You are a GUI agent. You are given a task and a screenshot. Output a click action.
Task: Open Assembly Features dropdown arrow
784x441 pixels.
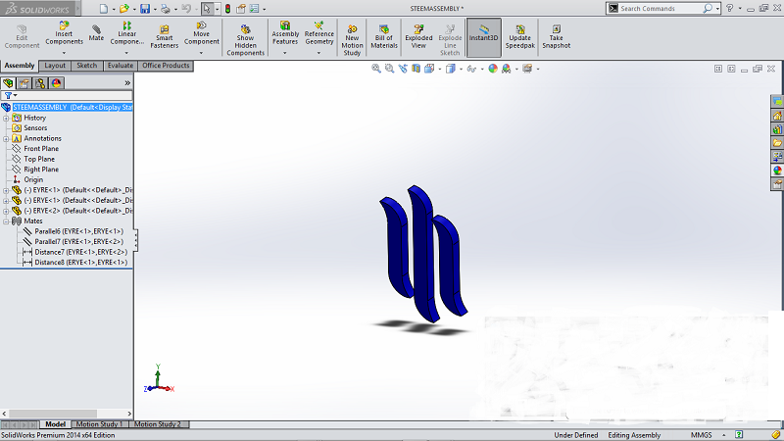click(285, 53)
